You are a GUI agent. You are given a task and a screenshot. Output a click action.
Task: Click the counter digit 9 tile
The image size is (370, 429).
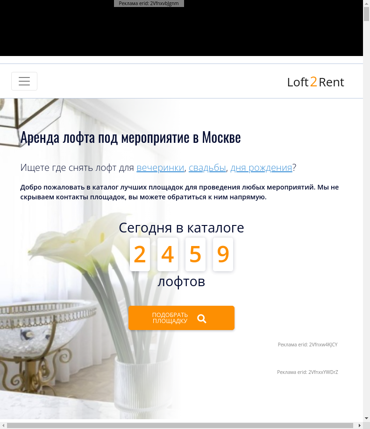pyautogui.click(x=223, y=254)
